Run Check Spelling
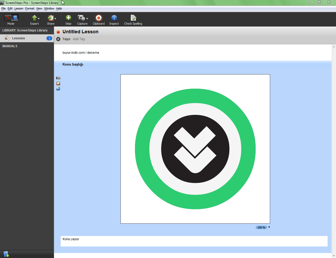This screenshot has width=336, height=258. coord(133,18)
